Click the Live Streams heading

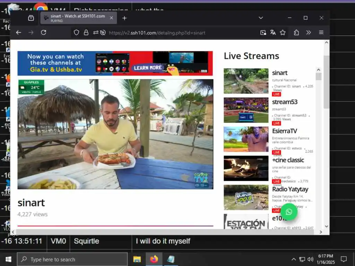(251, 56)
